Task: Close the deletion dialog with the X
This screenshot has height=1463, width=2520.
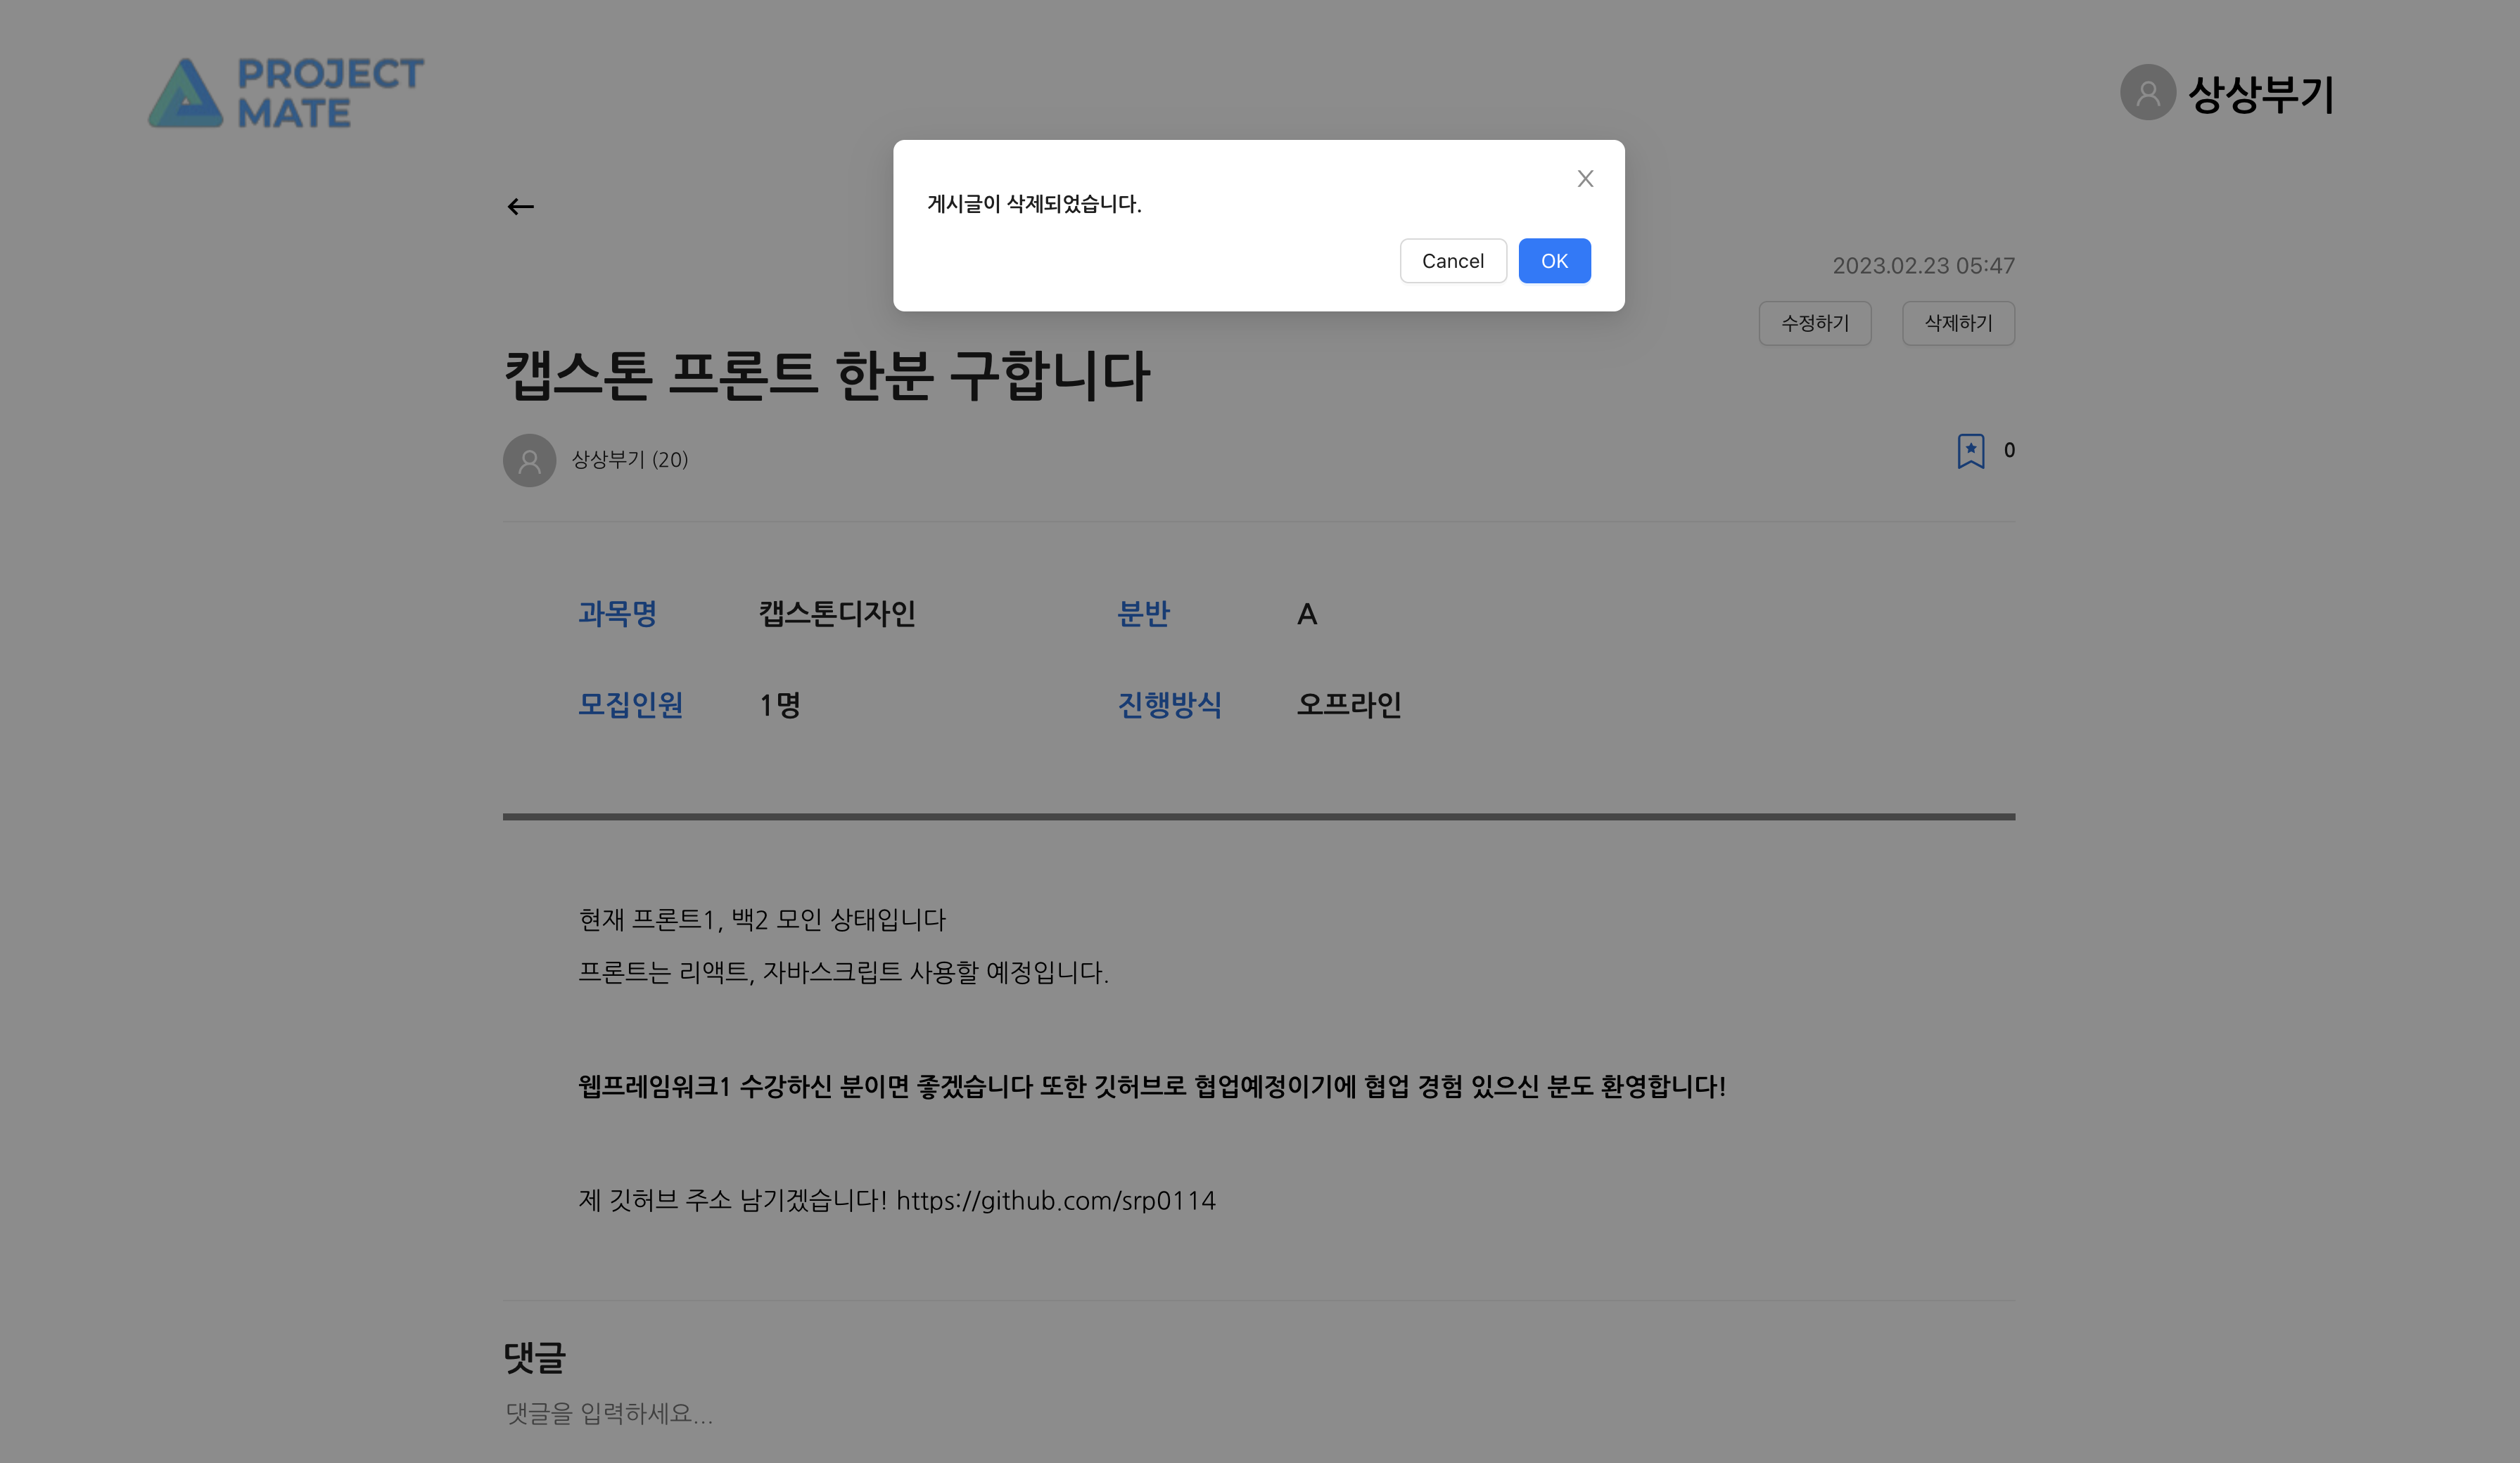Action: point(1585,178)
